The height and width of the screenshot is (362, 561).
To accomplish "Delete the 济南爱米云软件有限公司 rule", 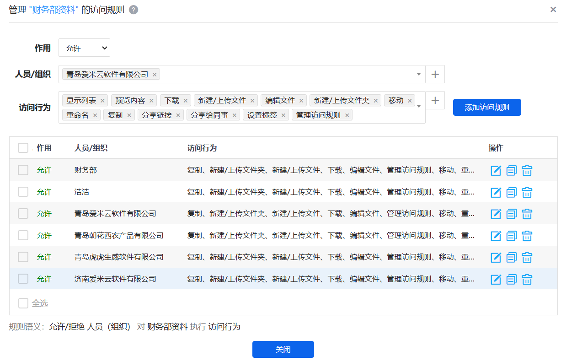I will click(x=527, y=279).
